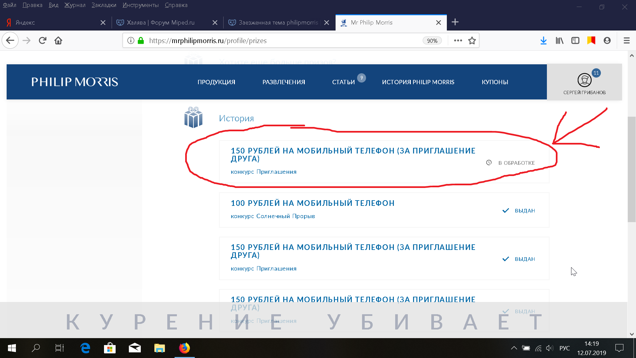This screenshot has width=636, height=358.
Task: Open the Firefox account icon
Action: (607, 40)
